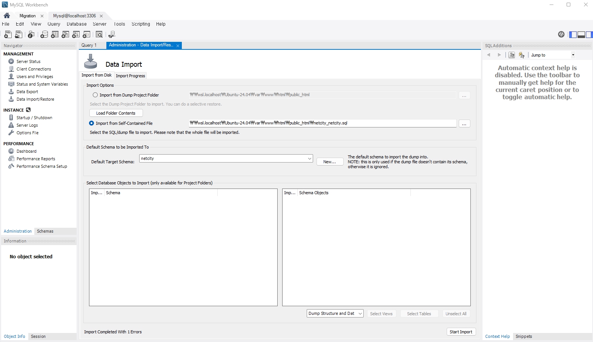Click the create new schema icon
This screenshot has height=342, width=593.
(x=44, y=35)
